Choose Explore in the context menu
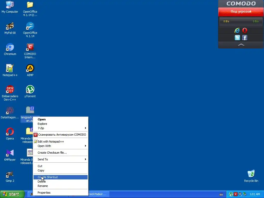The width and height of the screenshot is (264, 198). pos(60,124)
